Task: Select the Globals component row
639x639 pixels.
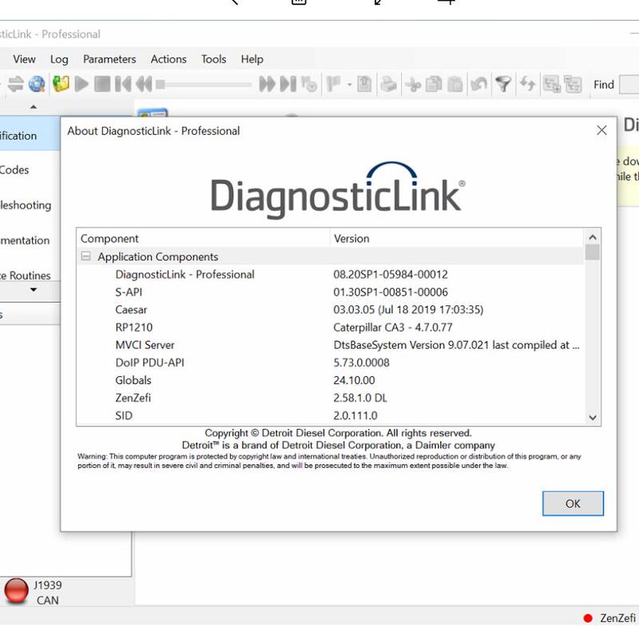Action: [330, 380]
